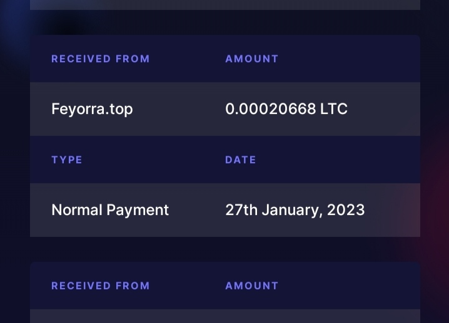Viewport: 449px width, 323px height.
Task: Click the gap between the two payment cards
Action: click(225, 249)
